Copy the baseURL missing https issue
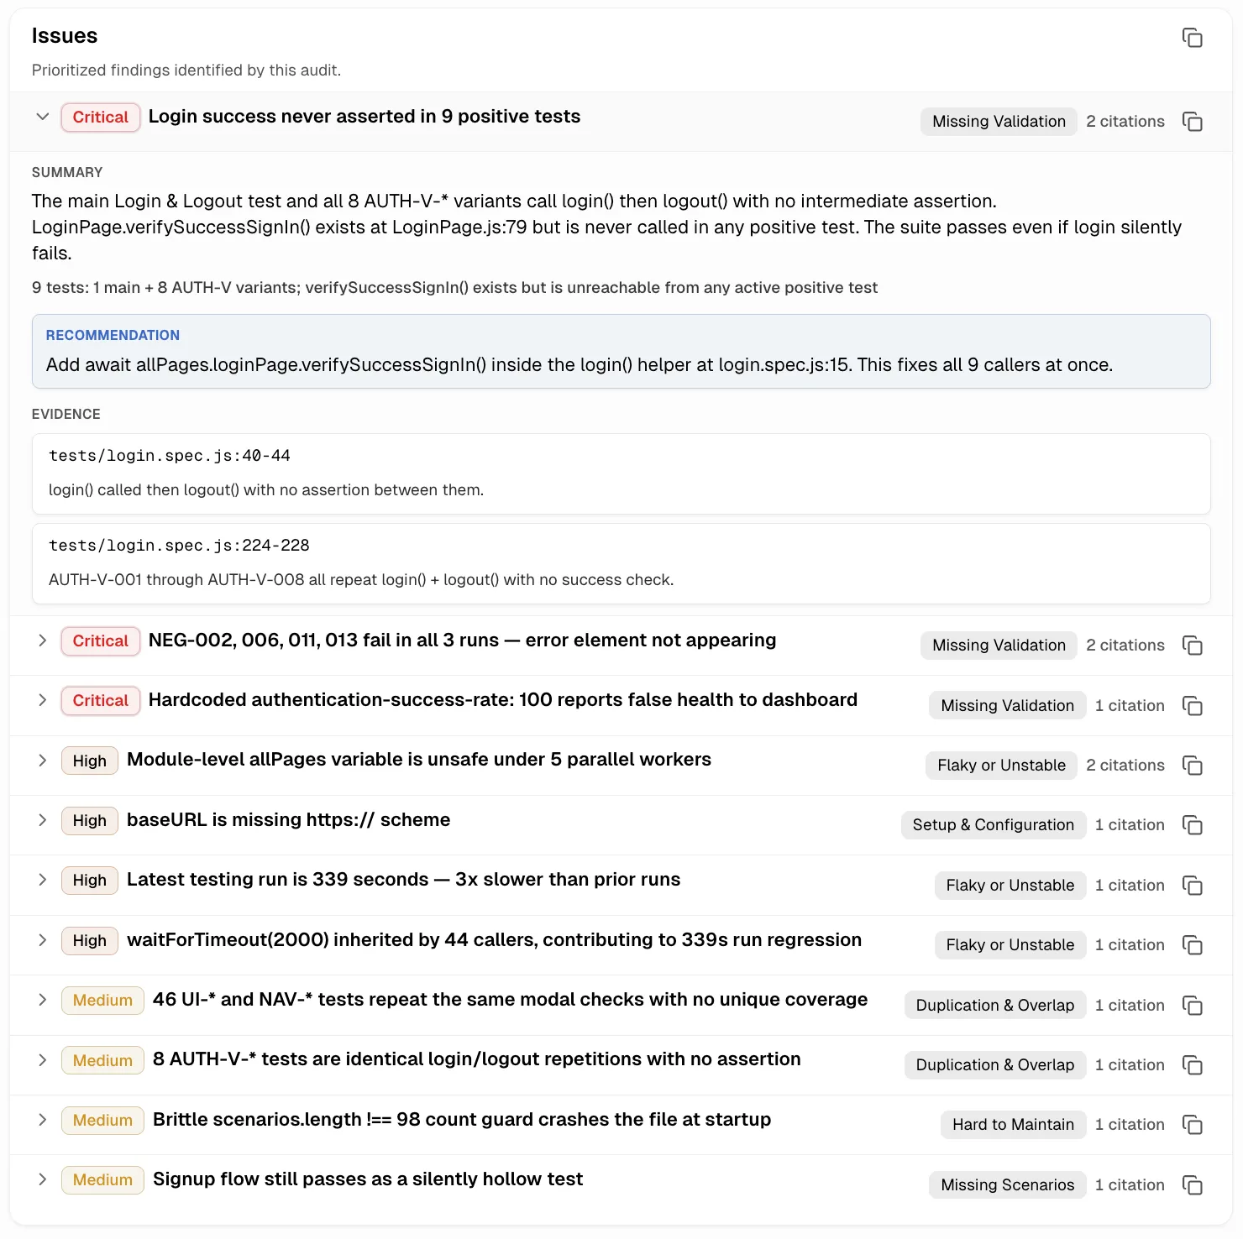Screen dimensions: 1243x1239 coord(1193,824)
